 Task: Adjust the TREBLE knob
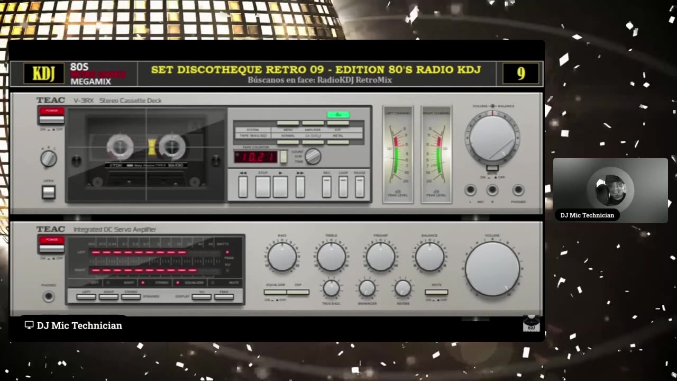click(x=331, y=257)
